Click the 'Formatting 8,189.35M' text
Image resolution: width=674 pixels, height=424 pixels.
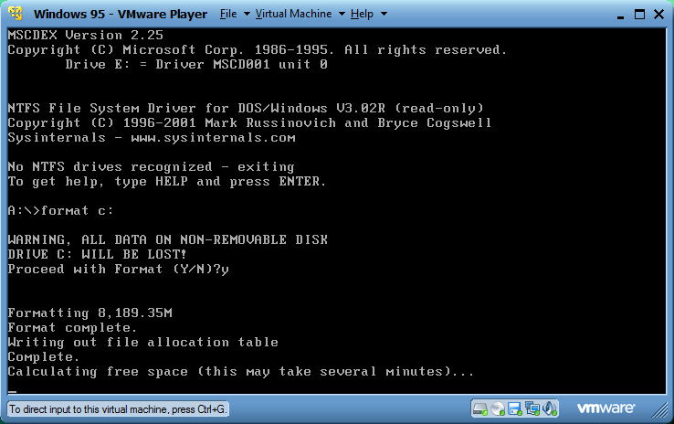[90, 313]
